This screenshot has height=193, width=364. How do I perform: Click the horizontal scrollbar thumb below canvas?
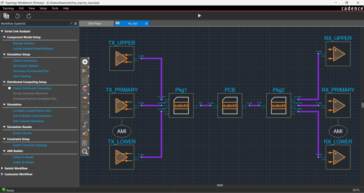(x=220, y=185)
